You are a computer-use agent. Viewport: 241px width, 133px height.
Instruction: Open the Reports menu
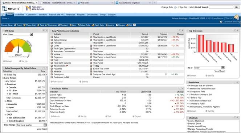click(81, 14)
